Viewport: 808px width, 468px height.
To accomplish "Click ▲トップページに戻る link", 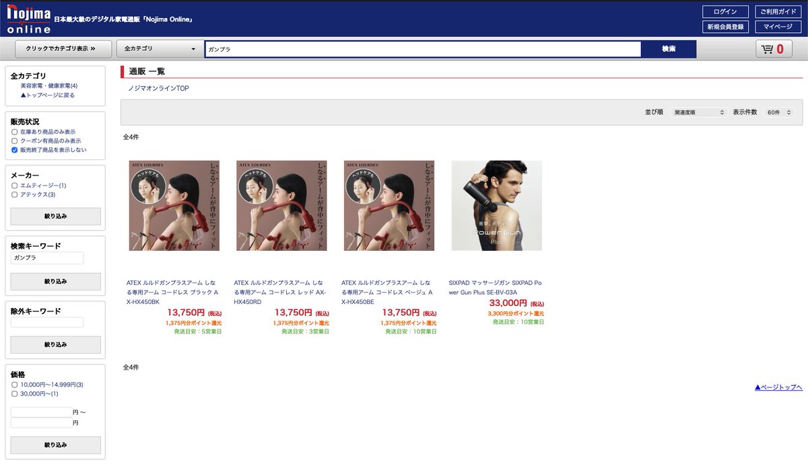I will click(47, 95).
